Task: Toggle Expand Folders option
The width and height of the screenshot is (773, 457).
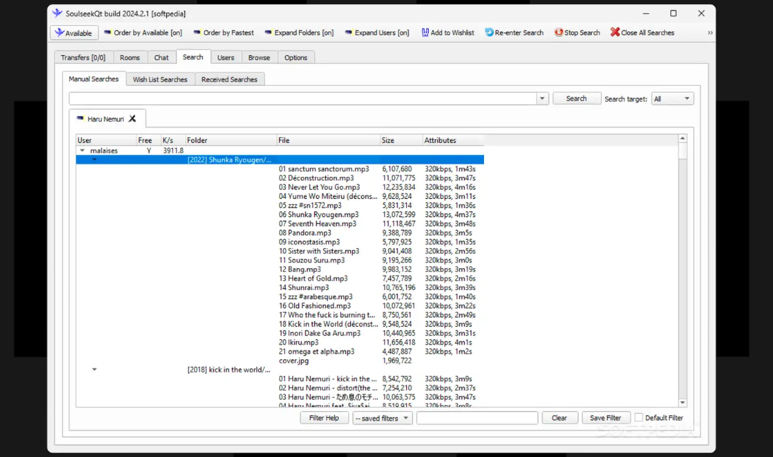Action: tap(299, 33)
